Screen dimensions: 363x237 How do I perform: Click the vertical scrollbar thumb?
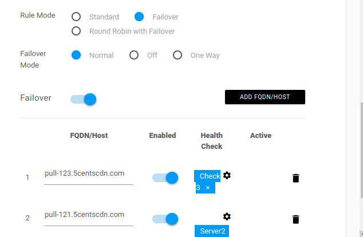click(x=362, y=150)
